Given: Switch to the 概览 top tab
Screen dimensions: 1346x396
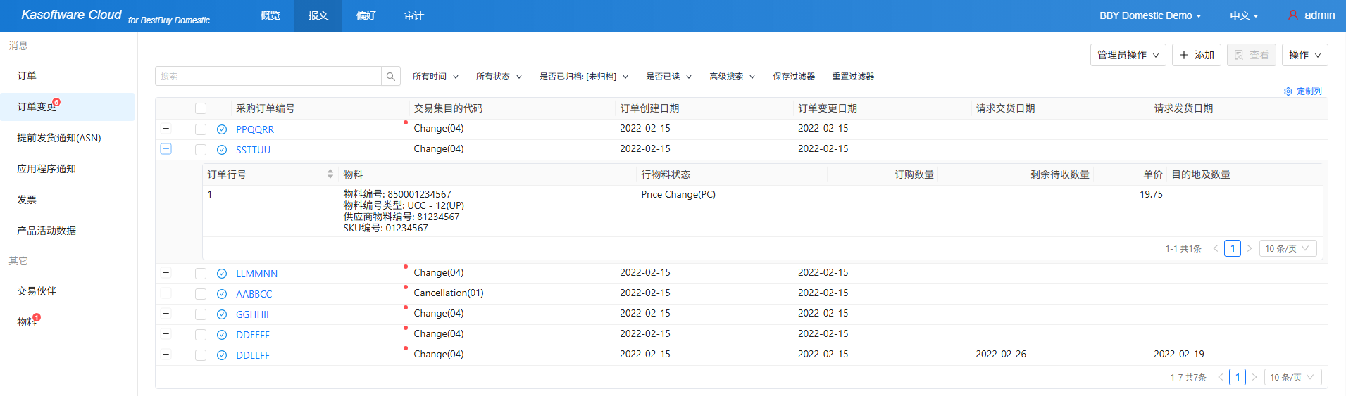Looking at the screenshot, I should tap(270, 15).
